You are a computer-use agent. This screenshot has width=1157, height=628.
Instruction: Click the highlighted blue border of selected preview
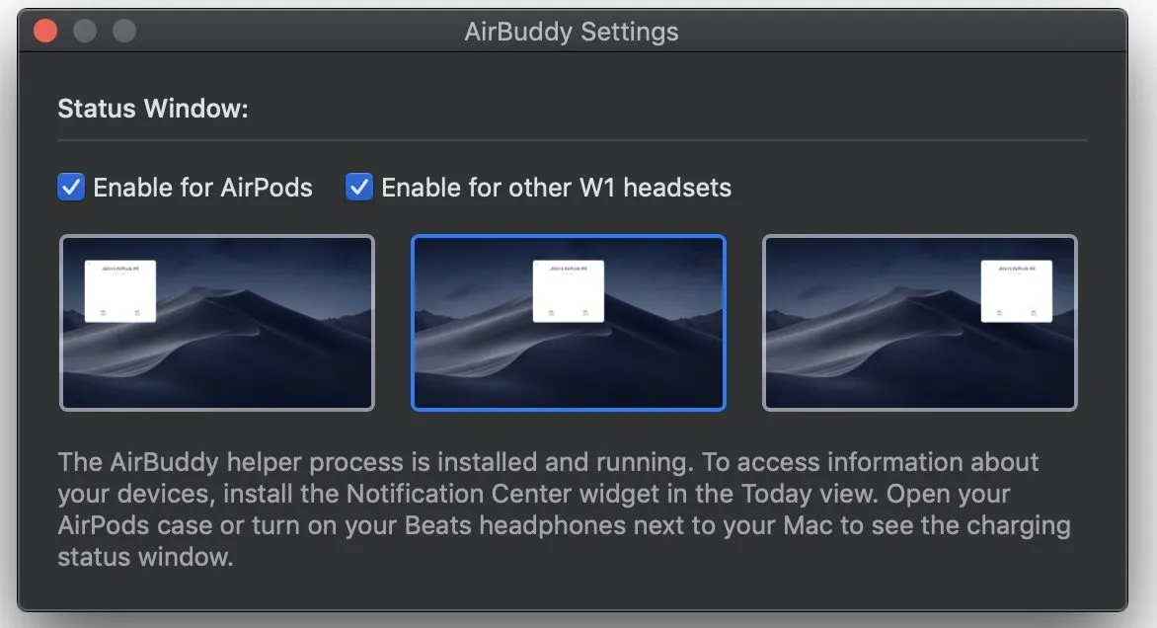569,237
